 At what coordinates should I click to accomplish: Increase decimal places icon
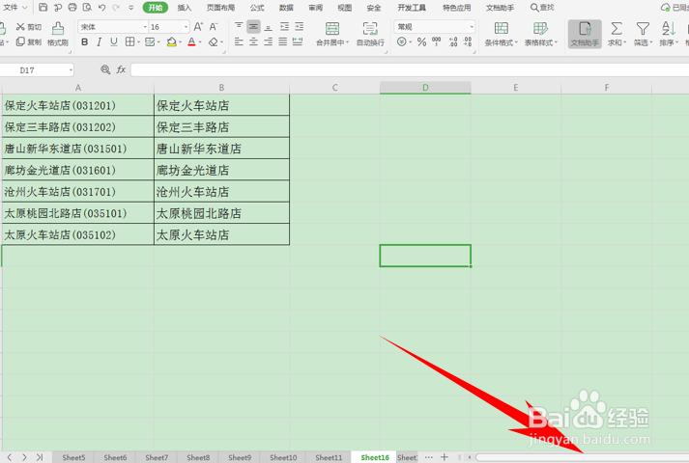click(453, 41)
